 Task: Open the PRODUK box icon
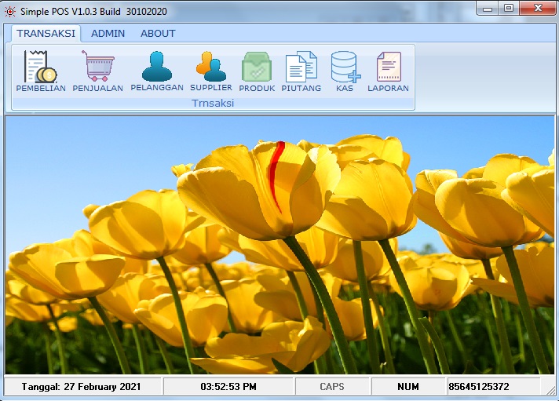tap(257, 67)
